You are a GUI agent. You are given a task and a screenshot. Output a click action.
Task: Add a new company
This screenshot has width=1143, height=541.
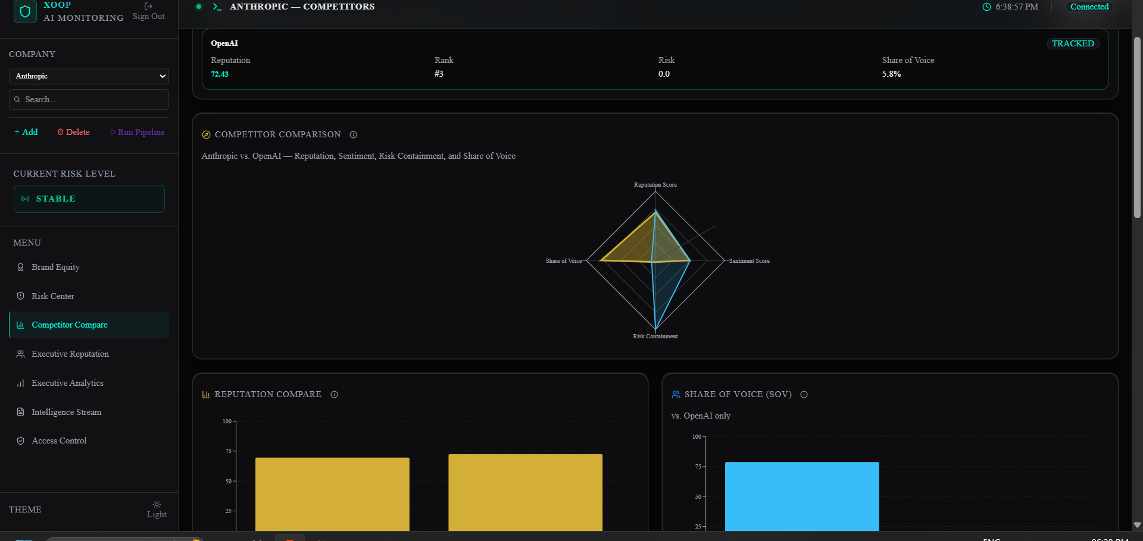(26, 132)
